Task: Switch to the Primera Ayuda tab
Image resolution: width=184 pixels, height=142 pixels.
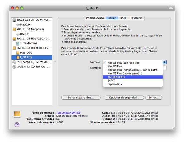Action: [95, 18]
